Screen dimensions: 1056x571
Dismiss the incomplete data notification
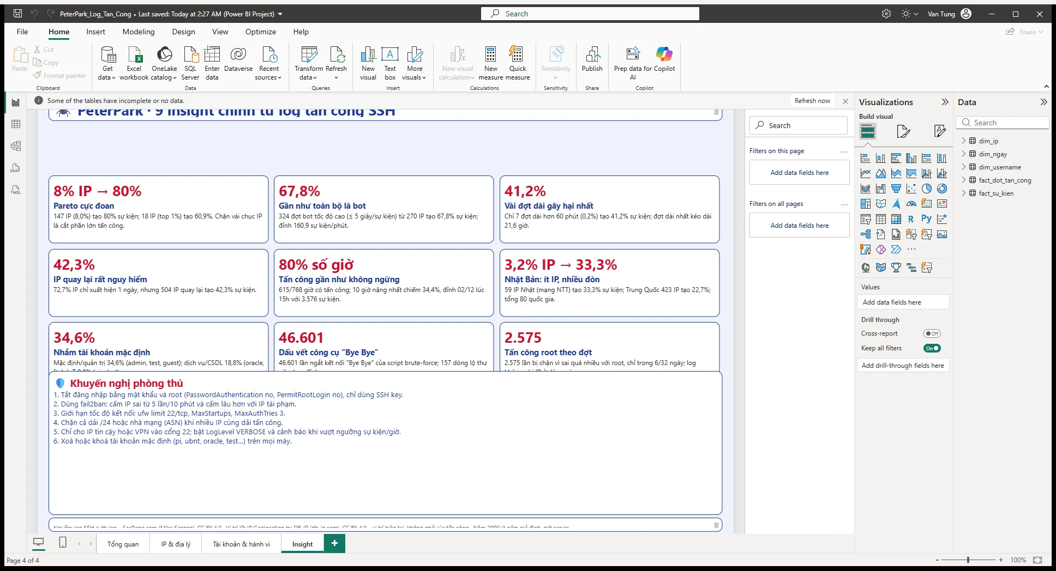[845, 101]
